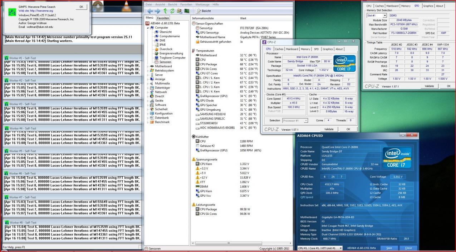Open Graphics tab in CPU-Z SPD window
This screenshot has width=456, height=252.
pos(428,6)
